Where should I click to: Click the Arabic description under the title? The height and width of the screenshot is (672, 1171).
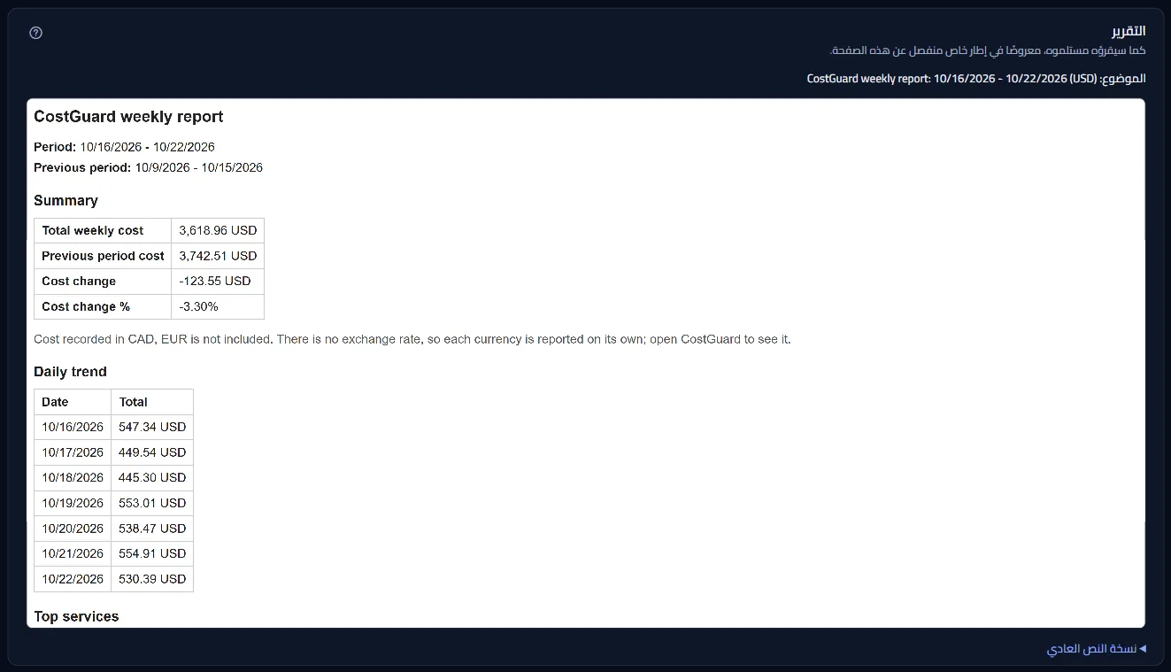click(x=988, y=50)
